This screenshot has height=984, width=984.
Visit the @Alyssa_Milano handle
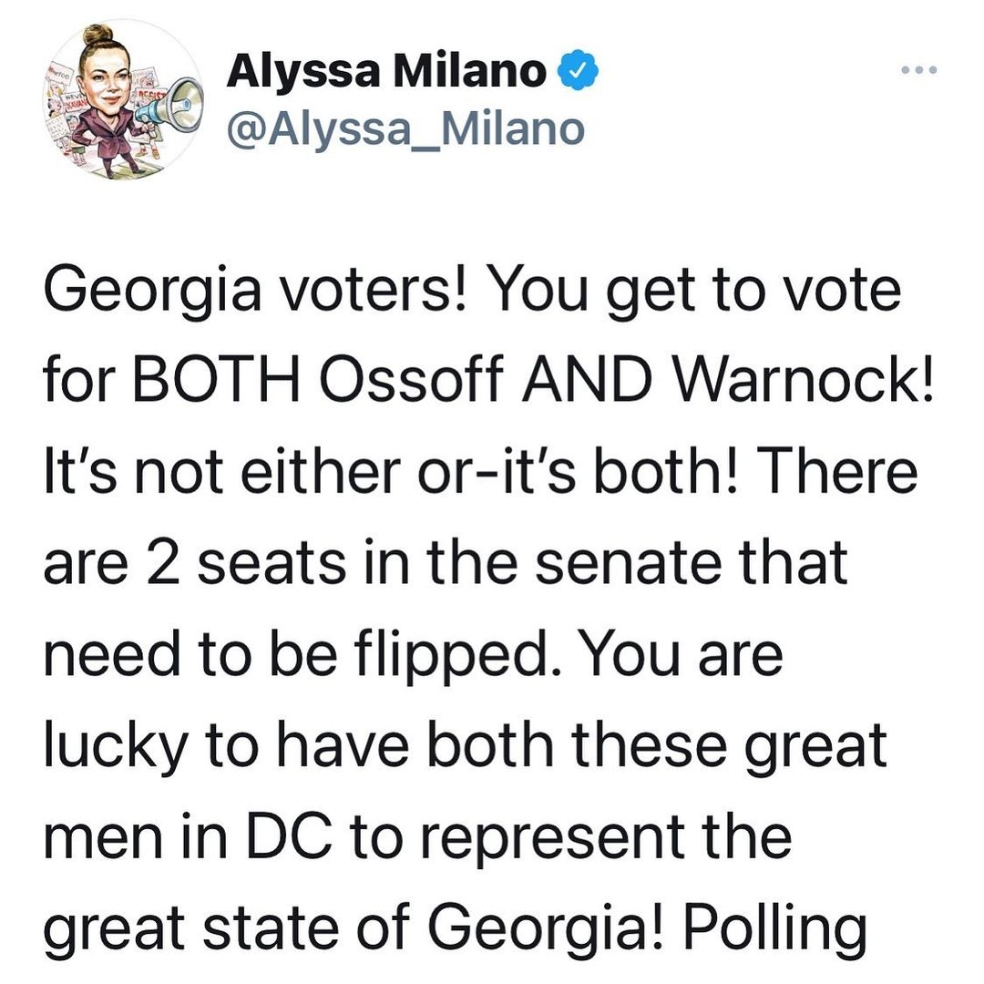click(406, 129)
